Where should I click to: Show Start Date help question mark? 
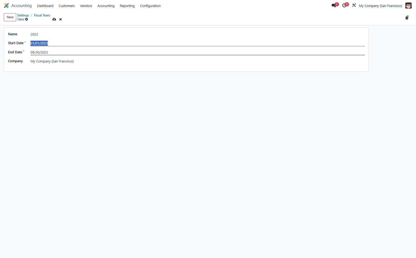point(25,42)
